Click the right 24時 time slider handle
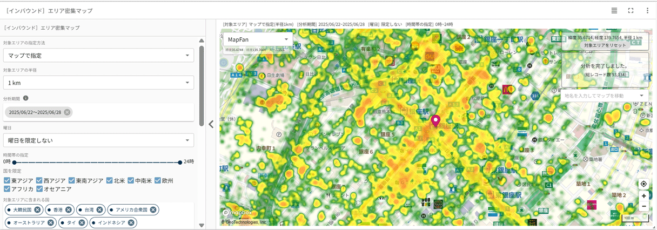Image resolution: width=657 pixels, height=230 pixels. click(180, 162)
